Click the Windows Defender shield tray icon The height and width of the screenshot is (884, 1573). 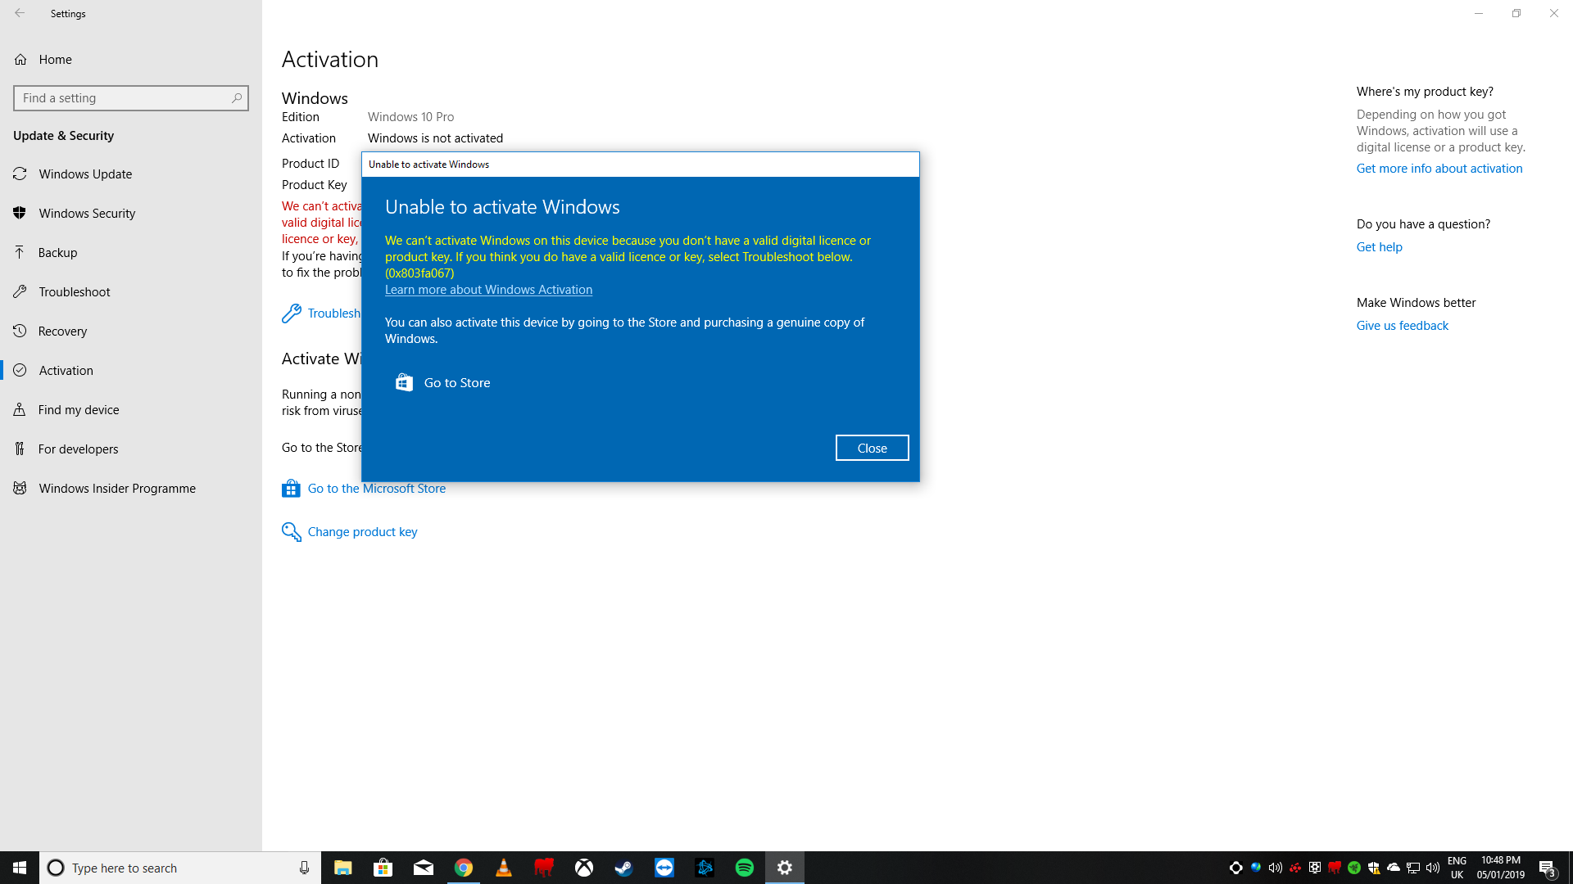pyautogui.click(x=1374, y=868)
